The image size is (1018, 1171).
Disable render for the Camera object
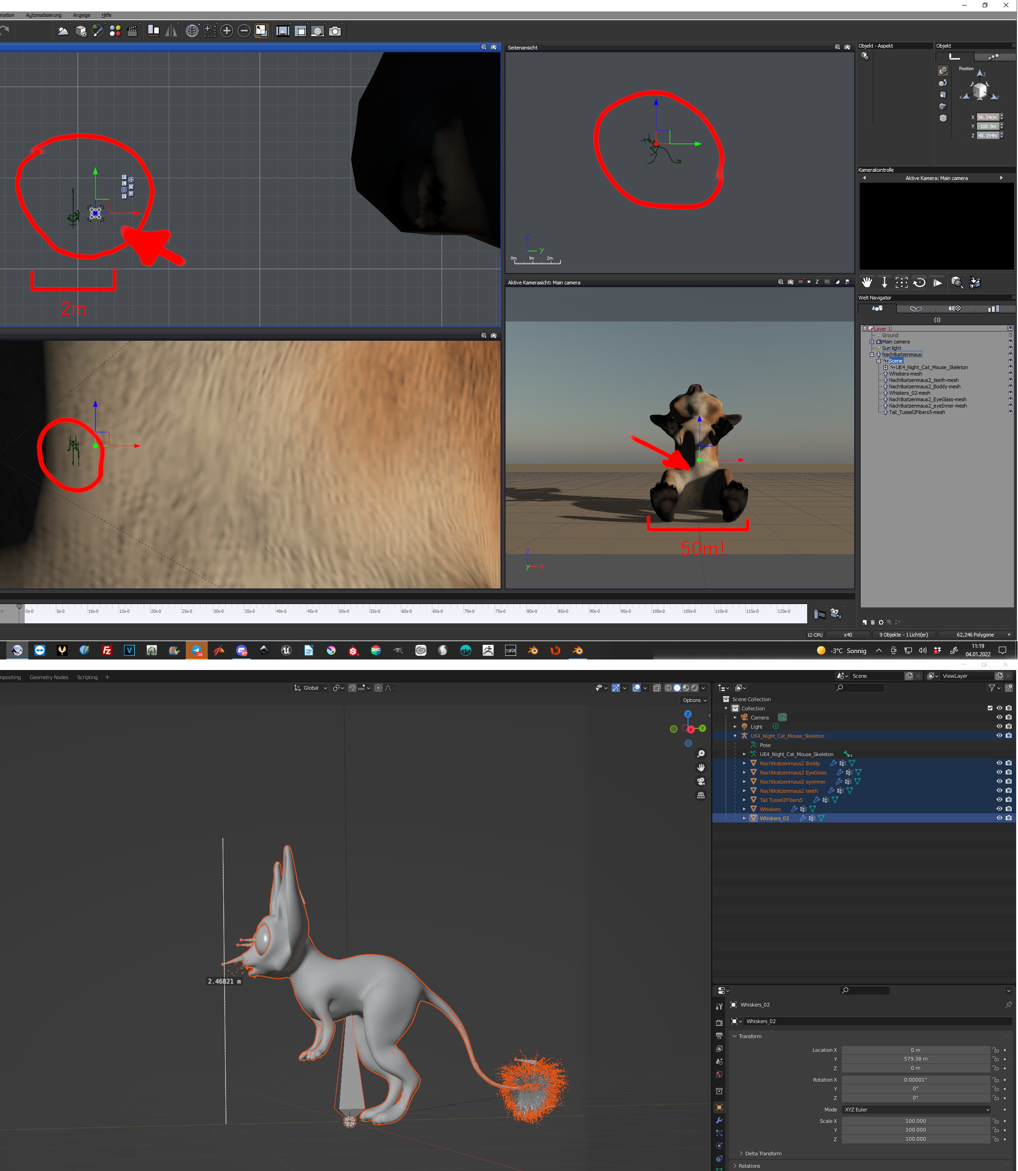coord(1008,717)
